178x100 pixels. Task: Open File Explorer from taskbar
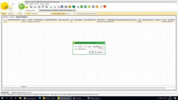[20, 98]
